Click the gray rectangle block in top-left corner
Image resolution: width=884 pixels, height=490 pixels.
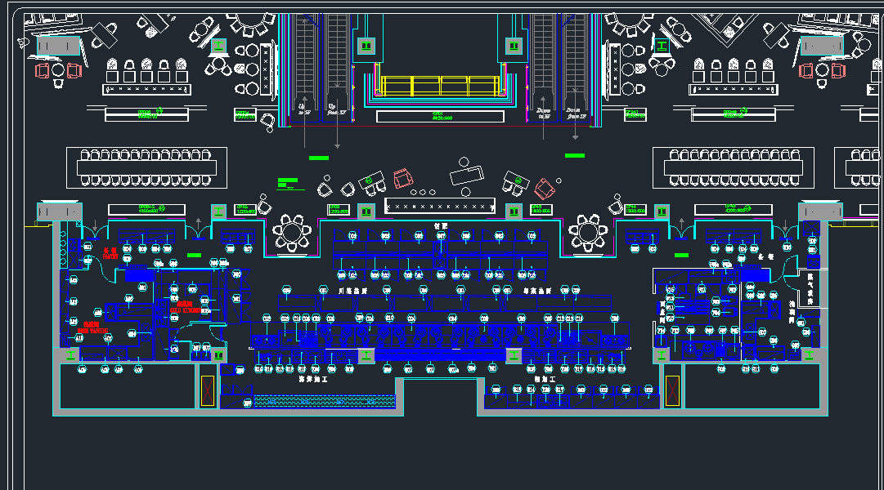[58, 47]
